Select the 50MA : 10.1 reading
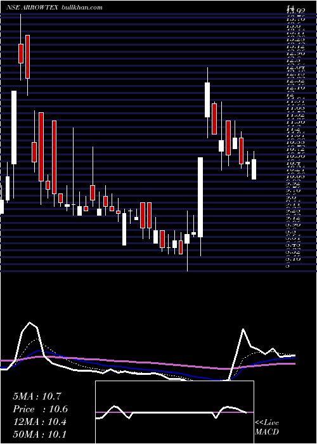The width and height of the screenshot is (317, 444). (x=39, y=434)
